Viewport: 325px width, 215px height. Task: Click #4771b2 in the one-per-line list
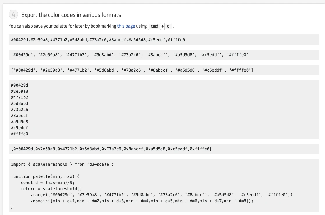[19, 97]
